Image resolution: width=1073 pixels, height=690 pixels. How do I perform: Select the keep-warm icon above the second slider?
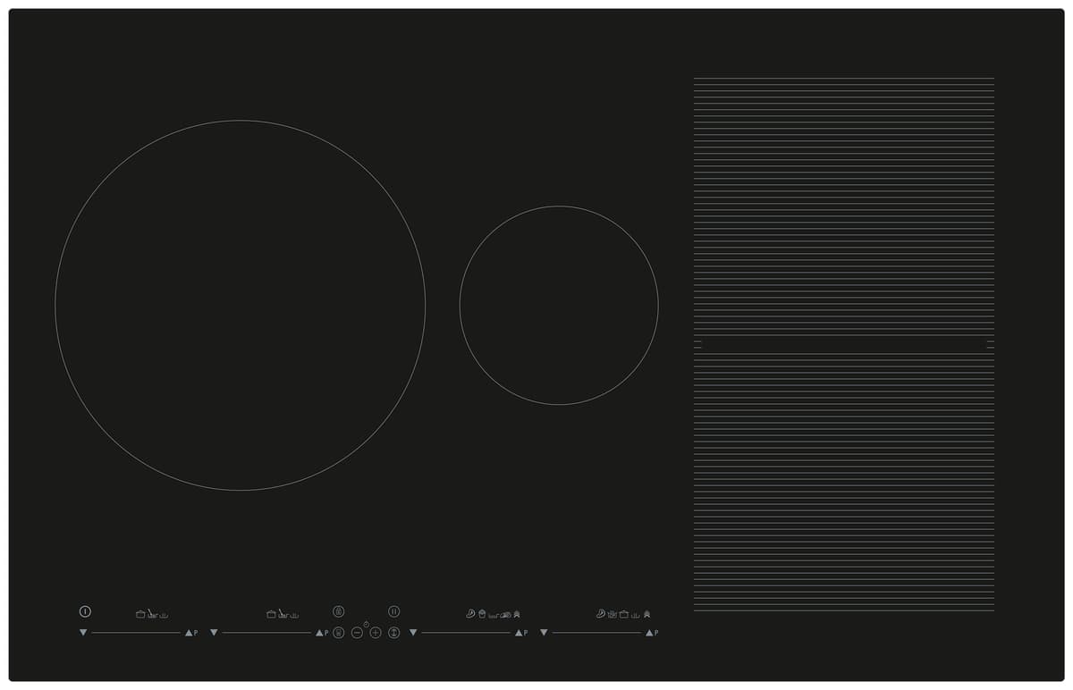(x=294, y=615)
